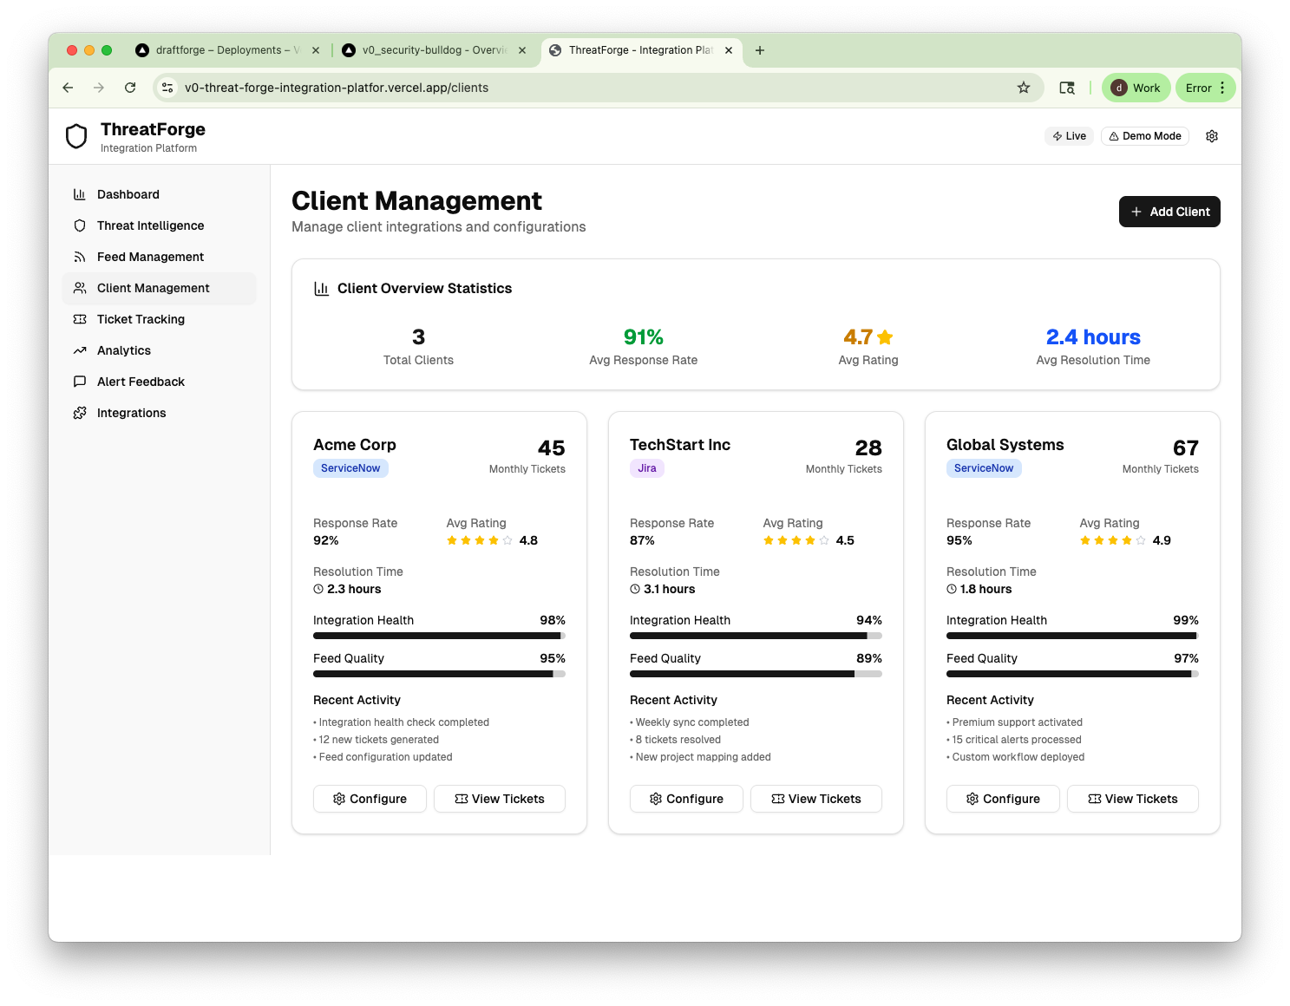Click Global Systems resolution clock icon

[952, 589]
